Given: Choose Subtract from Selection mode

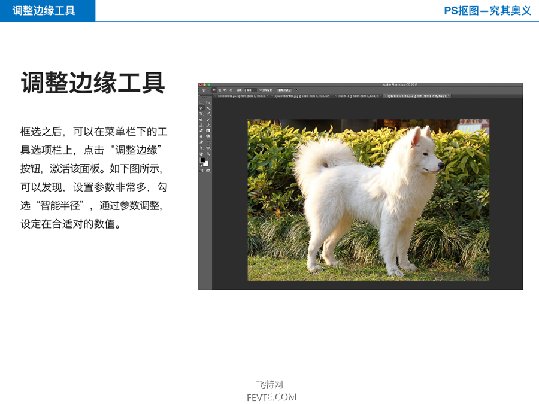Looking at the screenshot, I should [225, 90].
